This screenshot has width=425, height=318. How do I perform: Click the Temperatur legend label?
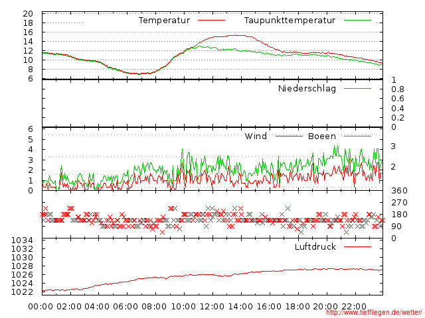pyautogui.click(x=164, y=21)
